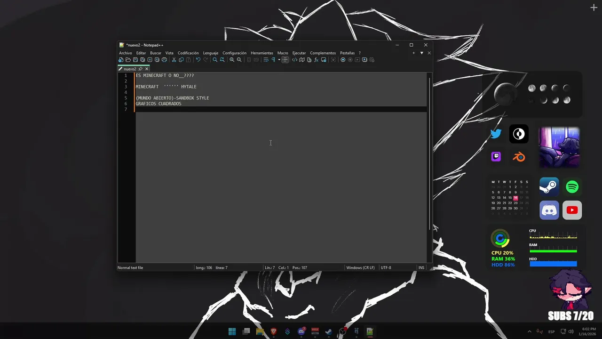Viewport: 602px width, 339px height.
Task: Open the Configuración menu
Action: (235, 53)
